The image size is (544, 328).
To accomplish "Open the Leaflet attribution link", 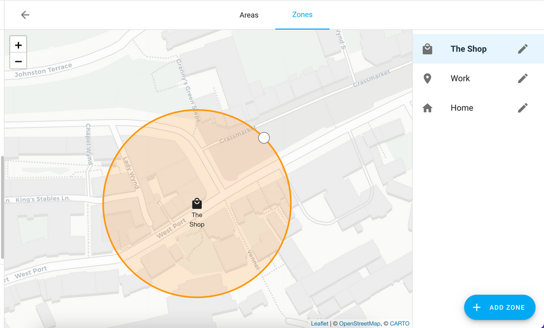I will pos(319,324).
